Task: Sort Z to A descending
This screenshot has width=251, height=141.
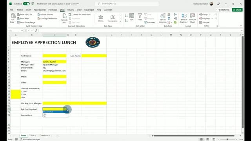Action: 126,21
